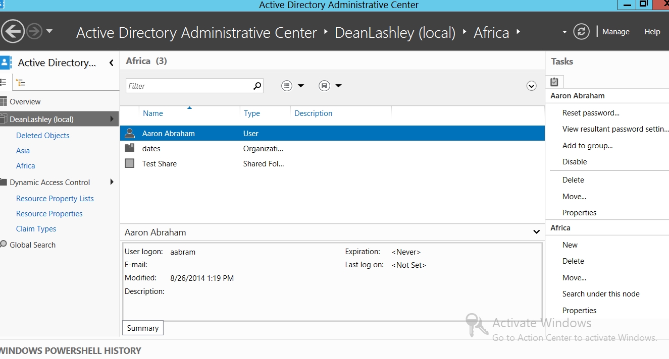Viewport: 669px width, 359px height.
Task: Select DeanLashley (local) navigation node
Action: pos(60,119)
